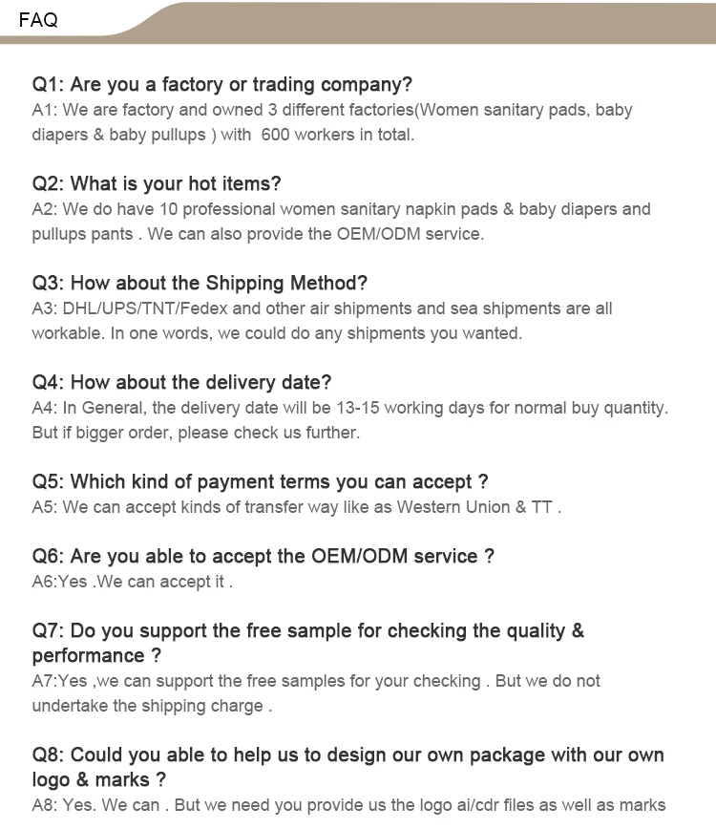
Task: Click the A3 answer listing DHL/UPS/TNT/Fedex
Action: (x=323, y=321)
